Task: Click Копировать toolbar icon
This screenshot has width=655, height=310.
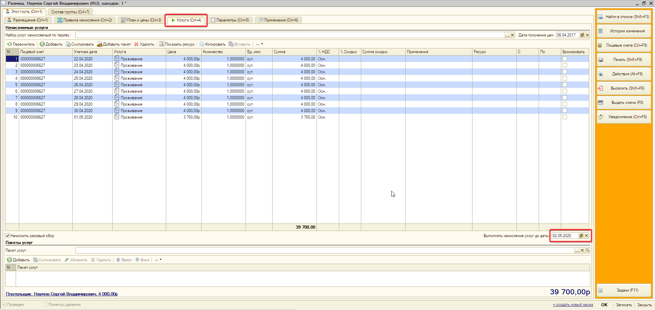Action: pyautogui.click(x=202, y=44)
